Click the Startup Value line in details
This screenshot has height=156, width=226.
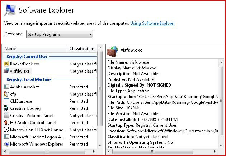pyautogui.click(x=163, y=97)
